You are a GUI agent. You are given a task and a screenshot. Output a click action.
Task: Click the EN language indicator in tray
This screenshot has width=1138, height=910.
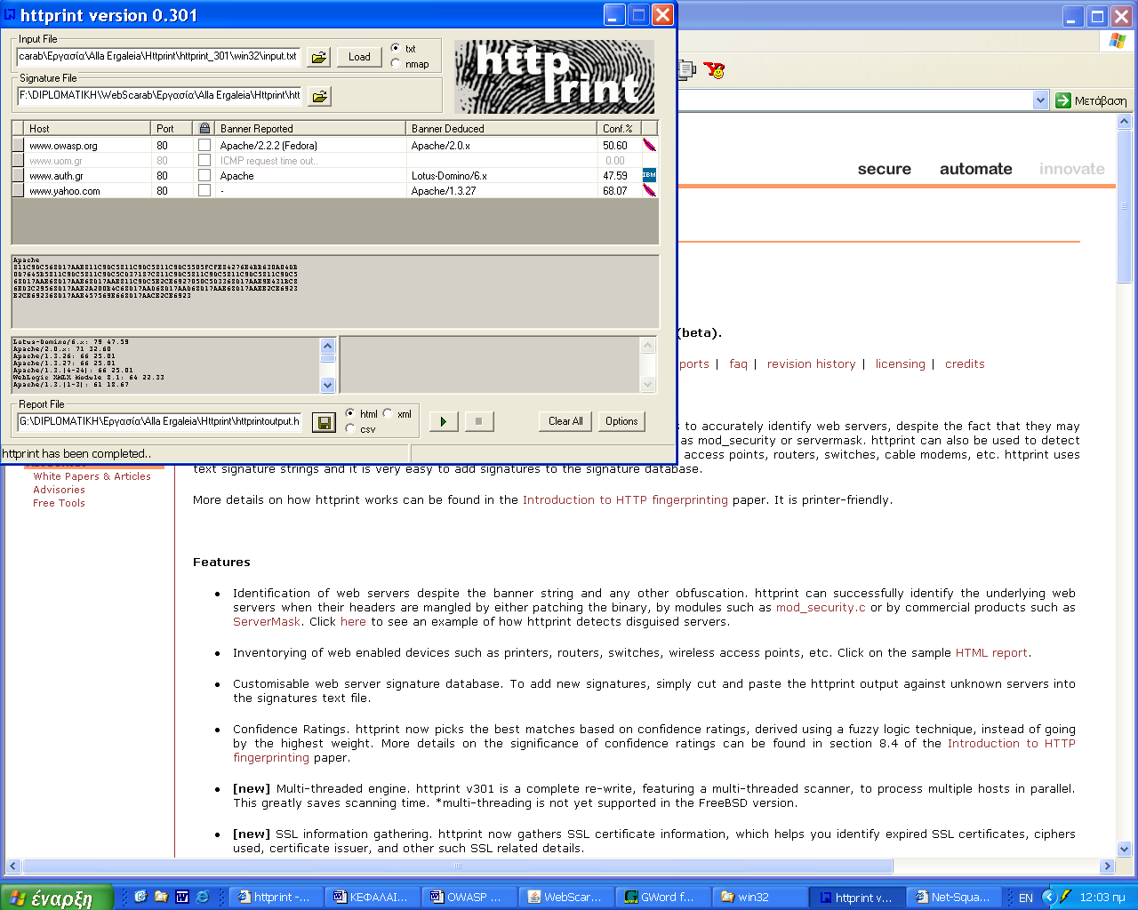[x=1026, y=898]
